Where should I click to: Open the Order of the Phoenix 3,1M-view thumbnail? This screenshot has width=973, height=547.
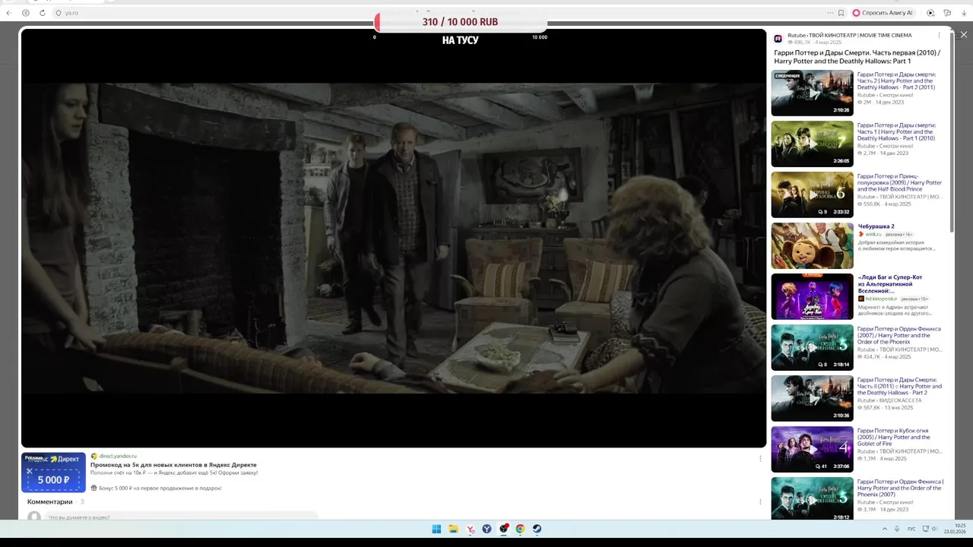(812, 498)
